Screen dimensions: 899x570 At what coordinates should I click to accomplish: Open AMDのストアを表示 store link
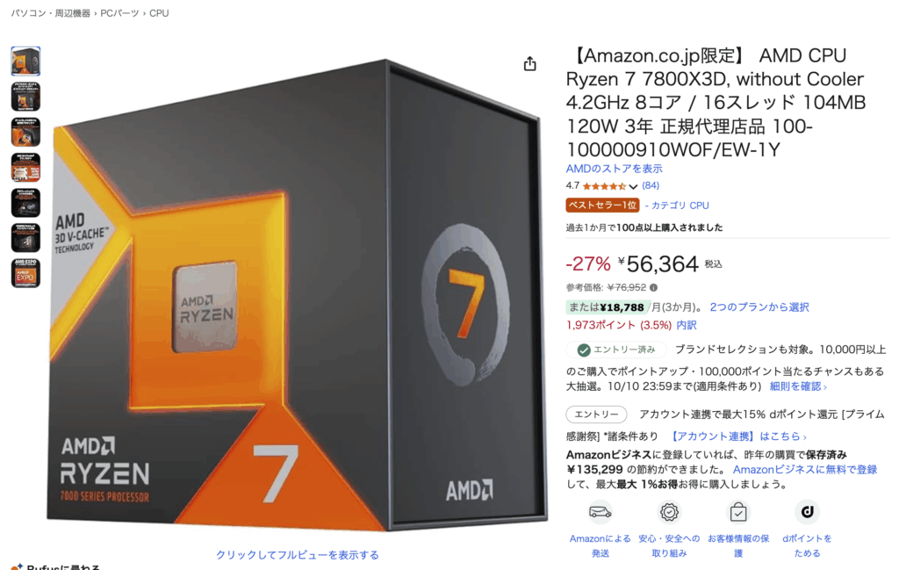614,169
